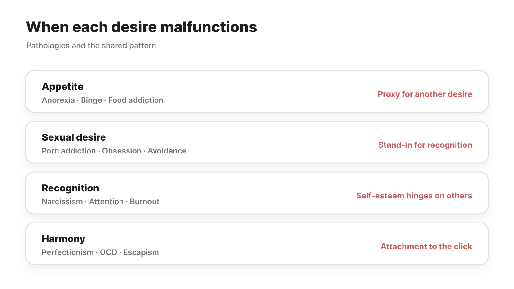
Task: Click 'Narcissism · Attention · Burnout' text
Action: (x=101, y=202)
